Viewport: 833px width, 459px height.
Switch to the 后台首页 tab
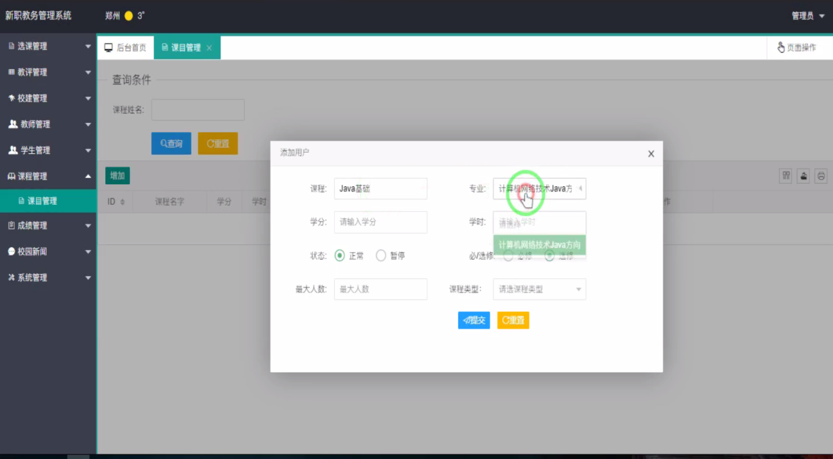125,48
